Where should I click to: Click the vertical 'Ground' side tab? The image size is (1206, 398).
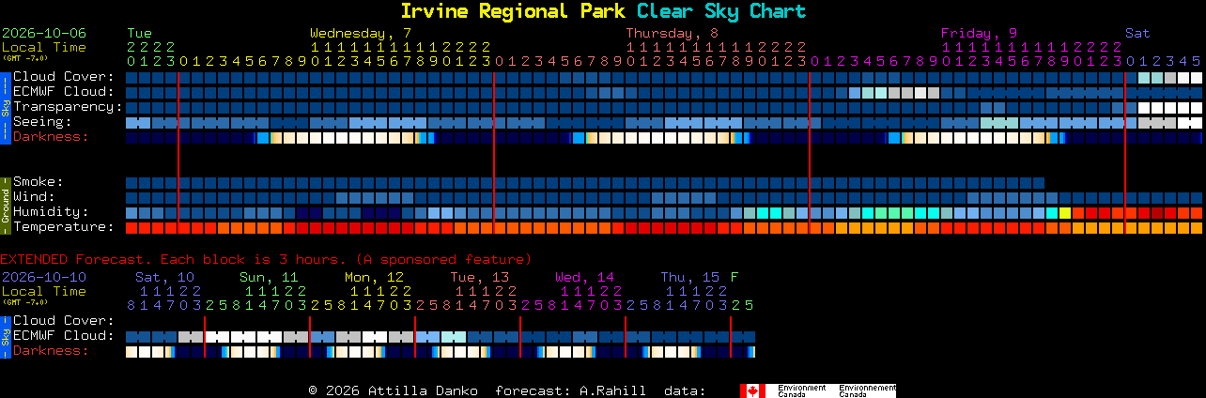point(6,206)
